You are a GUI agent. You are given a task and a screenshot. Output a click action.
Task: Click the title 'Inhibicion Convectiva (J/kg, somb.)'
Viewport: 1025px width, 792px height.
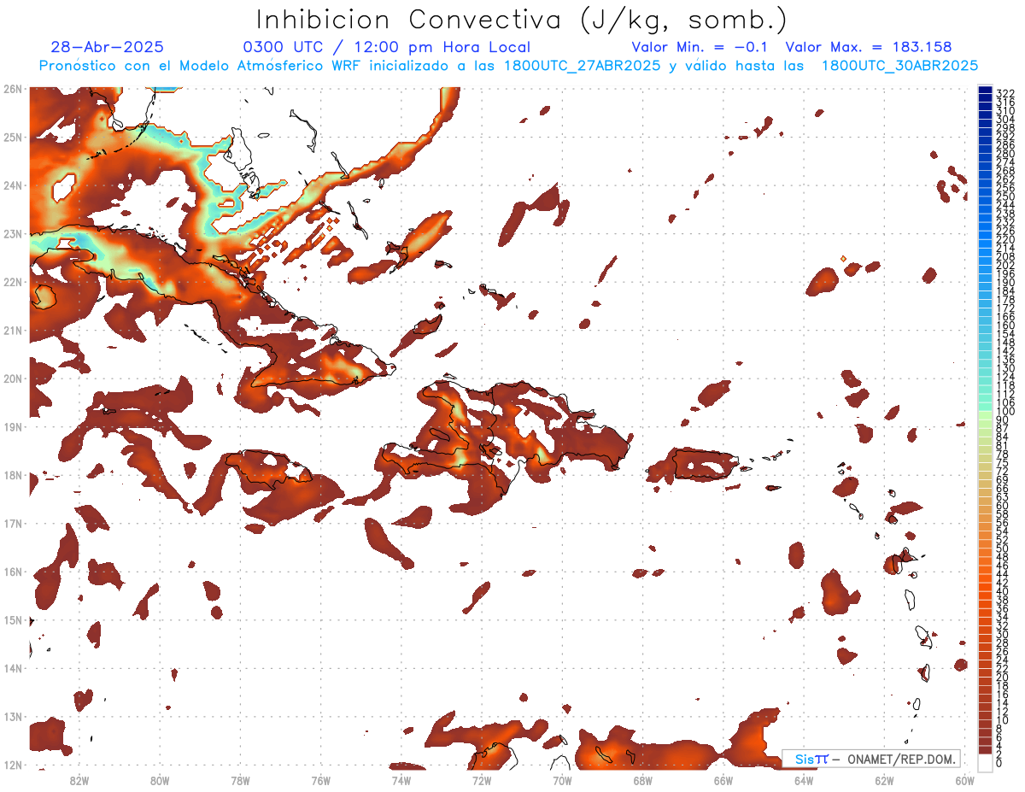[522, 20]
